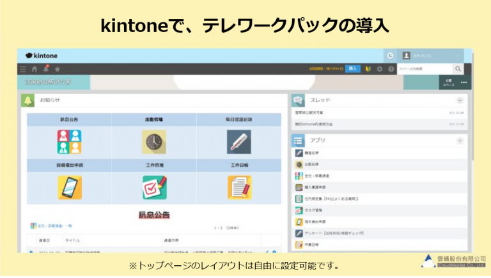Open the 訊息公告 people icon tile
This screenshot has height=278, width=491.
(x=69, y=142)
